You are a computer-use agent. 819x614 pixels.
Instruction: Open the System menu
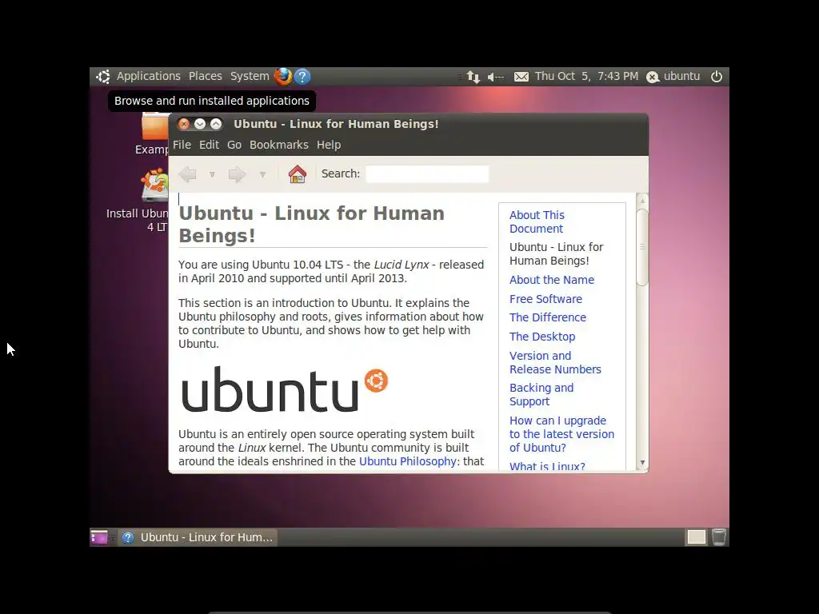[250, 76]
